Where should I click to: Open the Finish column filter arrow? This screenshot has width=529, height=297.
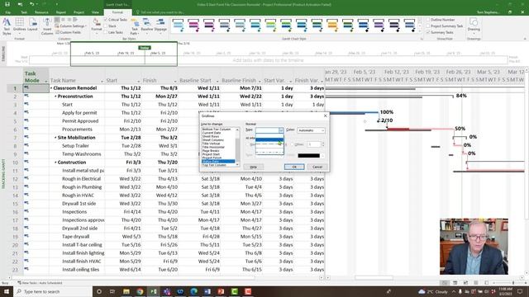pos(175,81)
